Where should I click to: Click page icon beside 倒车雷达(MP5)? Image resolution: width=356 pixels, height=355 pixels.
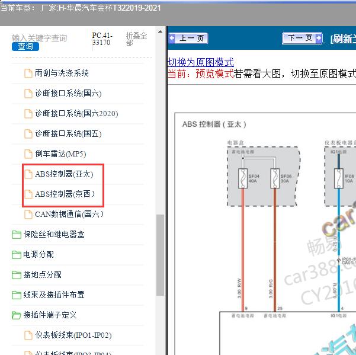[x=28, y=154]
